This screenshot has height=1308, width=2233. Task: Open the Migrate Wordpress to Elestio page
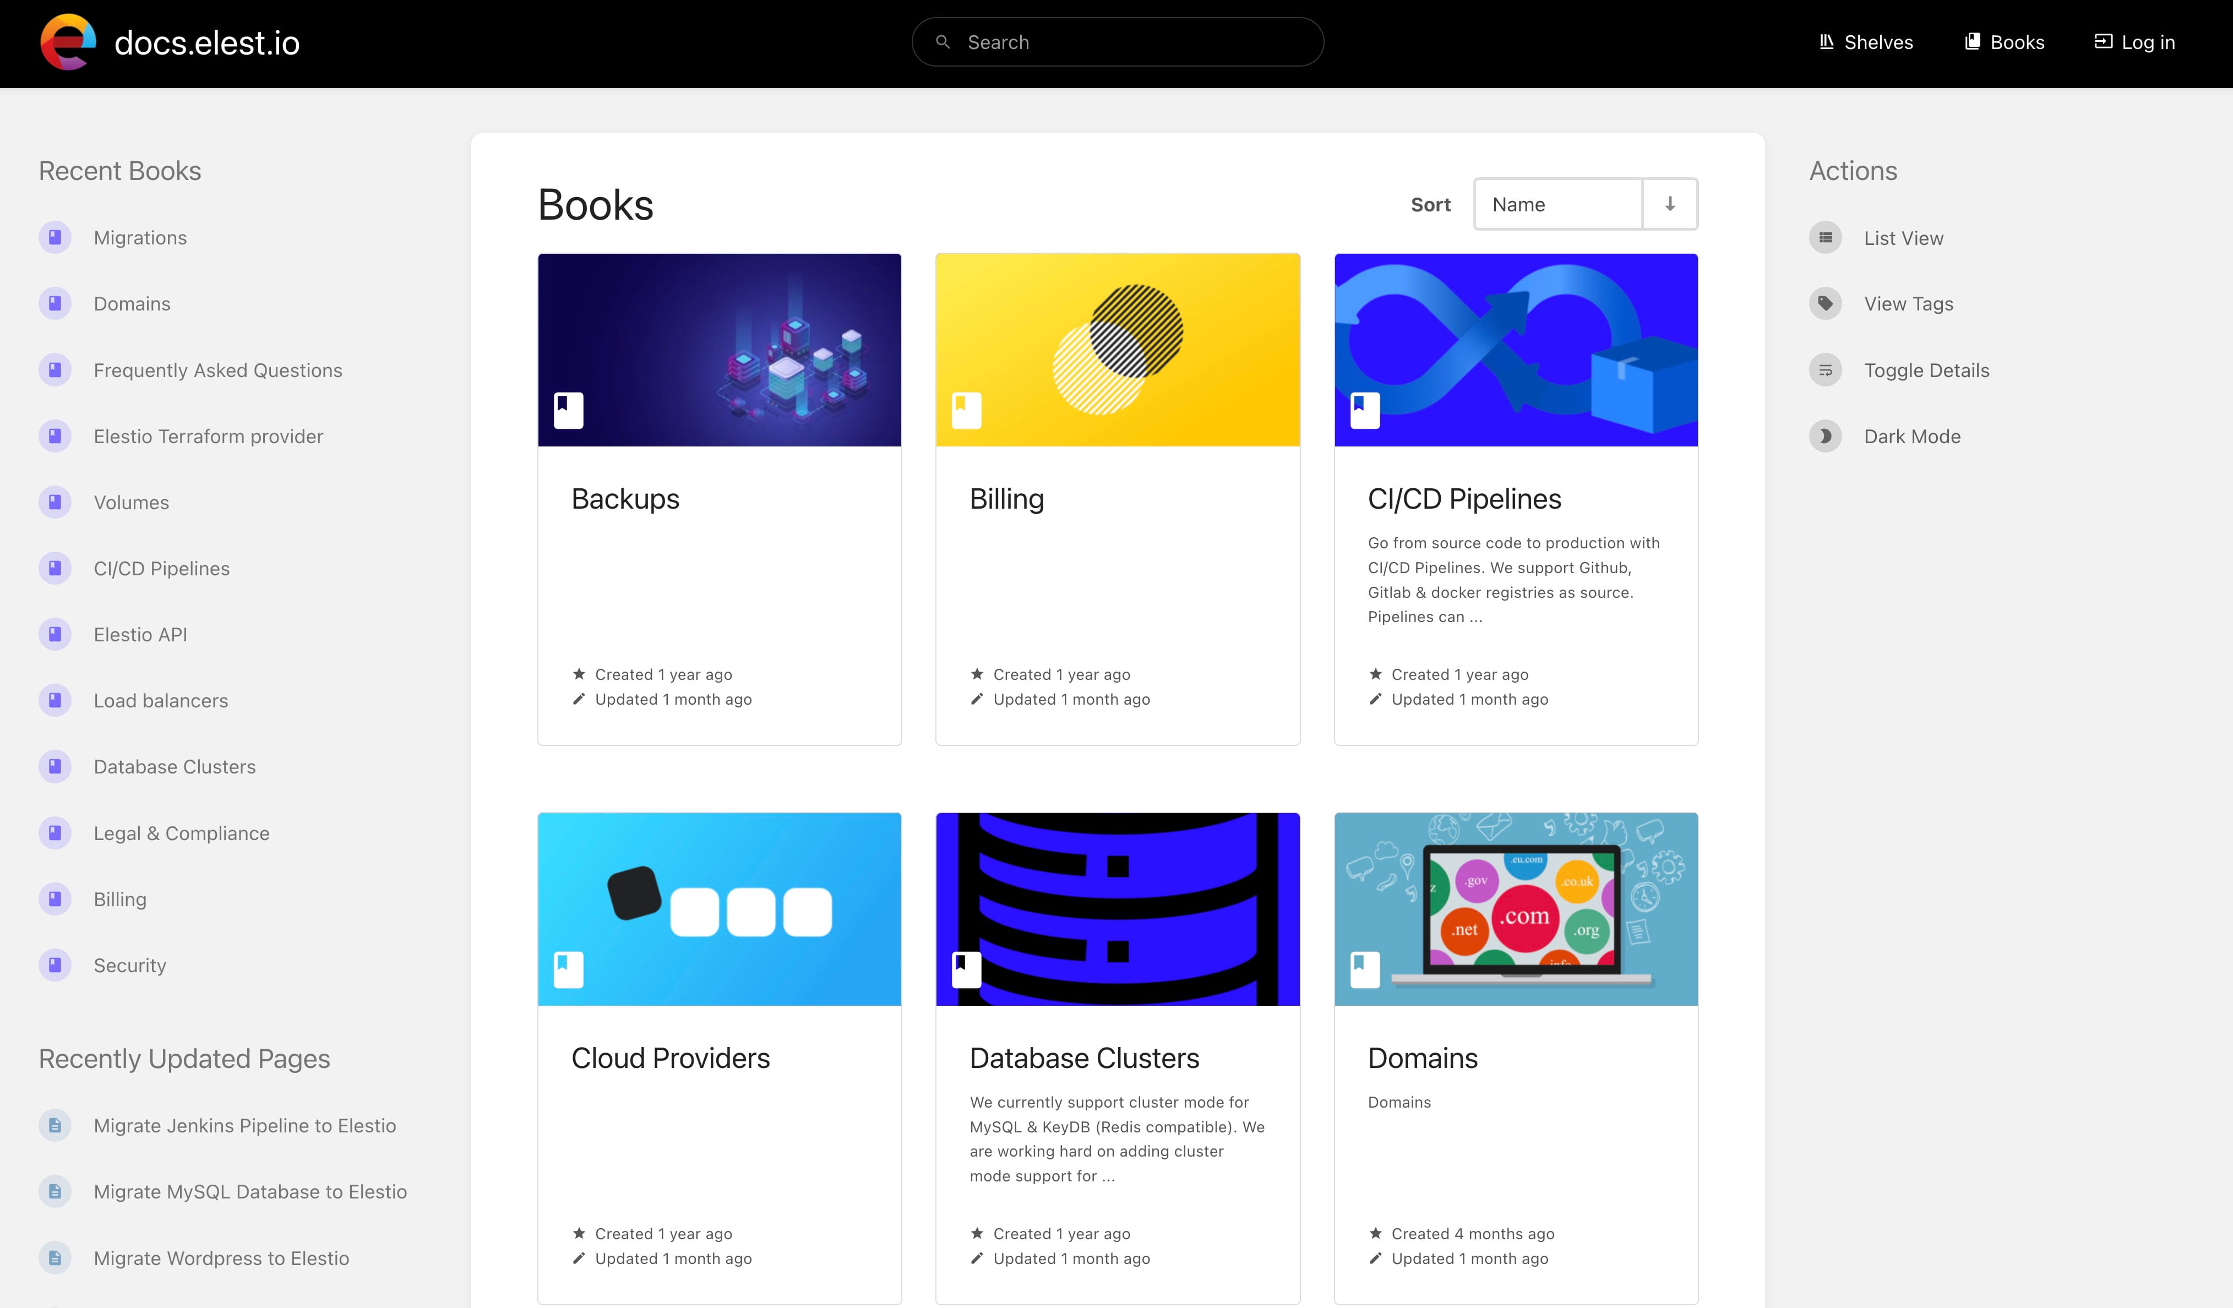click(x=221, y=1257)
